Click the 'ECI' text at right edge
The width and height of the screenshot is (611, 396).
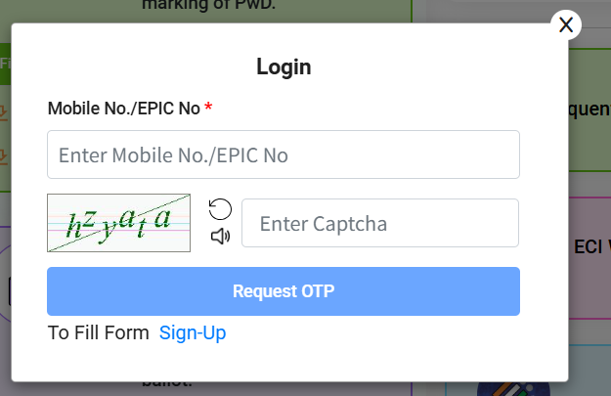click(588, 247)
